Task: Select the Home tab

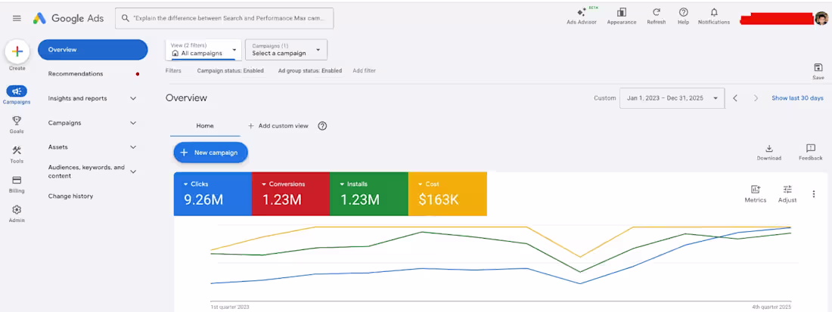Action: pos(205,126)
